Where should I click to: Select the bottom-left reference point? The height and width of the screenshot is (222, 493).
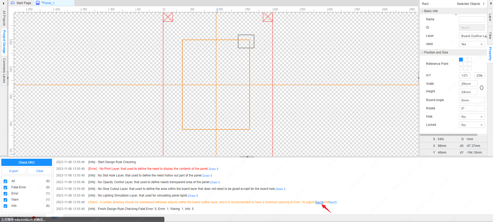click(x=461, y=68)
